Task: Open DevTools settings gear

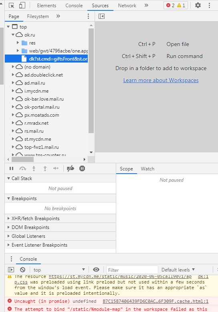Action: [x=198, y=5]
